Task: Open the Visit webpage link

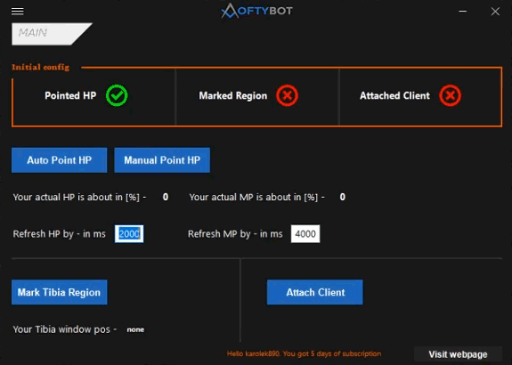Action: (x=458, y=354)
